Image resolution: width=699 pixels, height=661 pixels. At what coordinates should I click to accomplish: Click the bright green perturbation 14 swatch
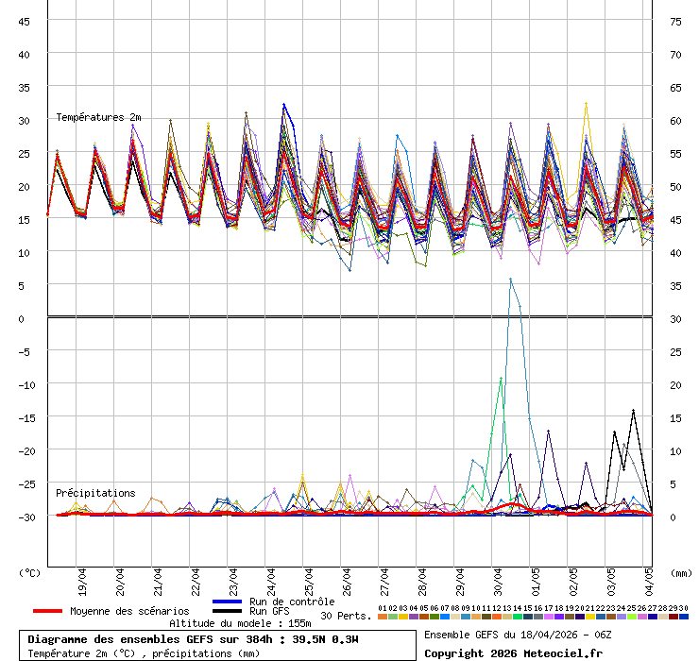517,617
